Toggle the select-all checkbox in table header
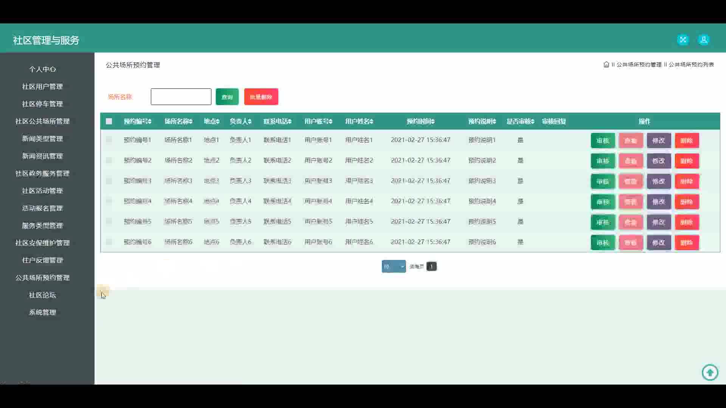 click(109, 121)
